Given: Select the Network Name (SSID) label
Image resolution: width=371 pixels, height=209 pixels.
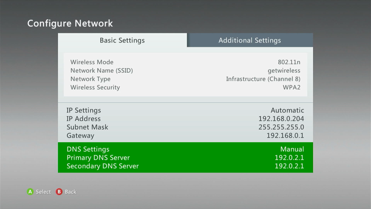Looking at the screenshot, I should click(x=101, y=71).
